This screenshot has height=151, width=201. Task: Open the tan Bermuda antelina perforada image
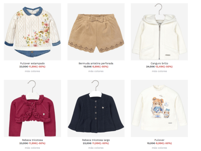coord(96,32)
